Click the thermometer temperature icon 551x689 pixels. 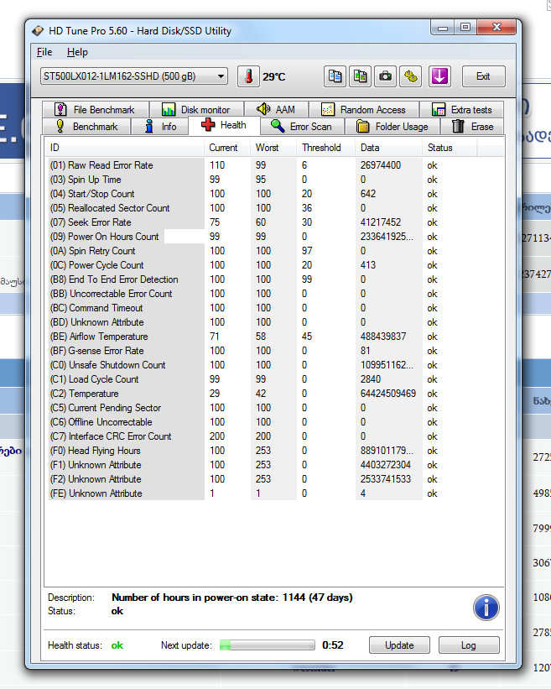[x=248, y=76]
